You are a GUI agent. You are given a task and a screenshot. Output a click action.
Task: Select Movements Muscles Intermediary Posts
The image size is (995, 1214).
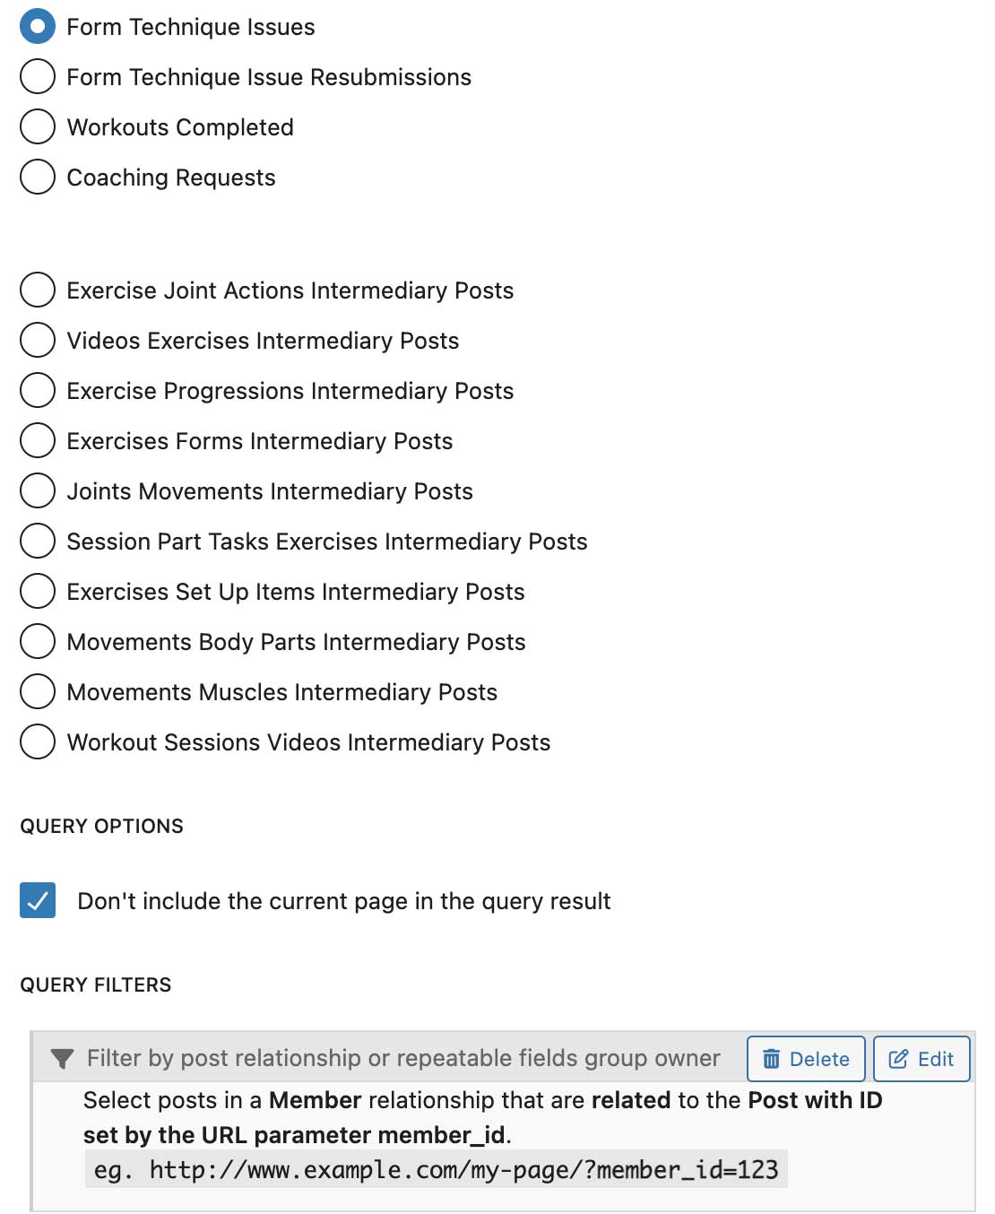point(38,692)
